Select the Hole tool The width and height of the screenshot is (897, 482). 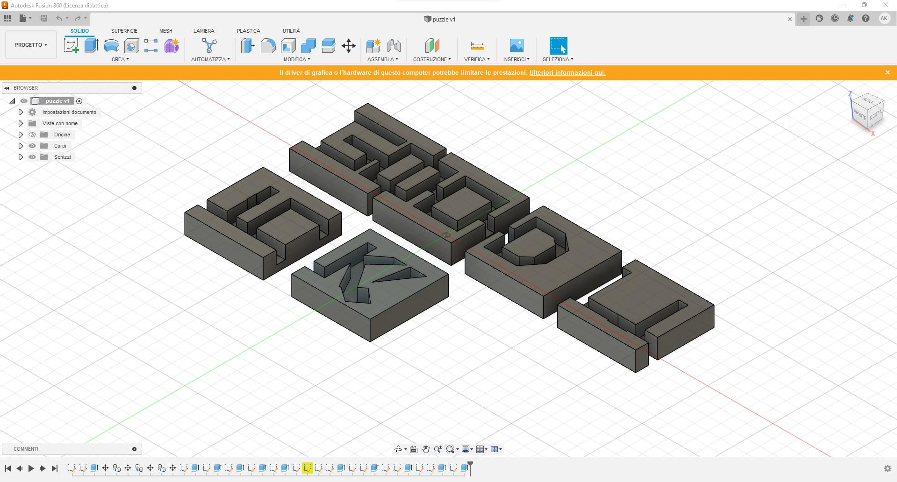coord(131,46)
